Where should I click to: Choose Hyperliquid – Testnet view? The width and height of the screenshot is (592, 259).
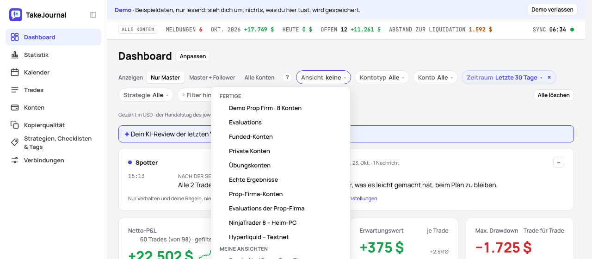click(281, 237)
